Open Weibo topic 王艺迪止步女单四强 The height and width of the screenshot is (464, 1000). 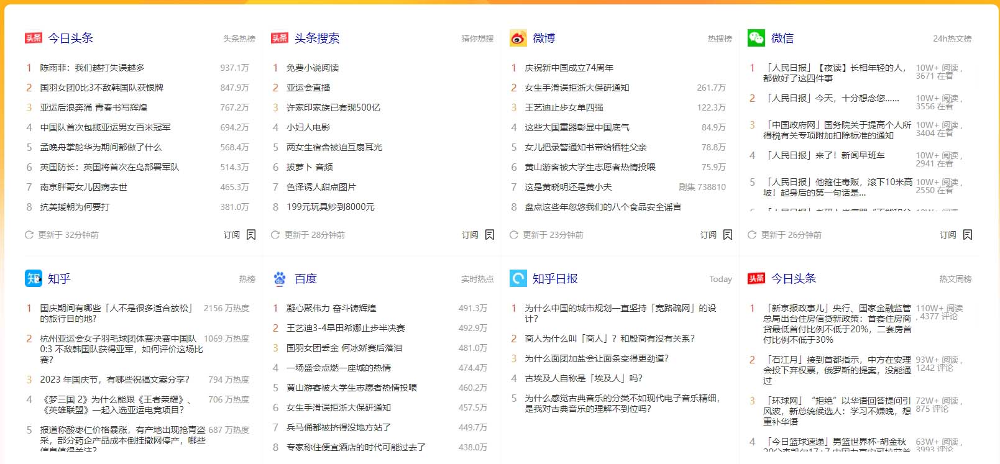564,107
